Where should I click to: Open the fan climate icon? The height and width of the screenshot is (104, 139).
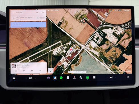[x=81, y=78]
